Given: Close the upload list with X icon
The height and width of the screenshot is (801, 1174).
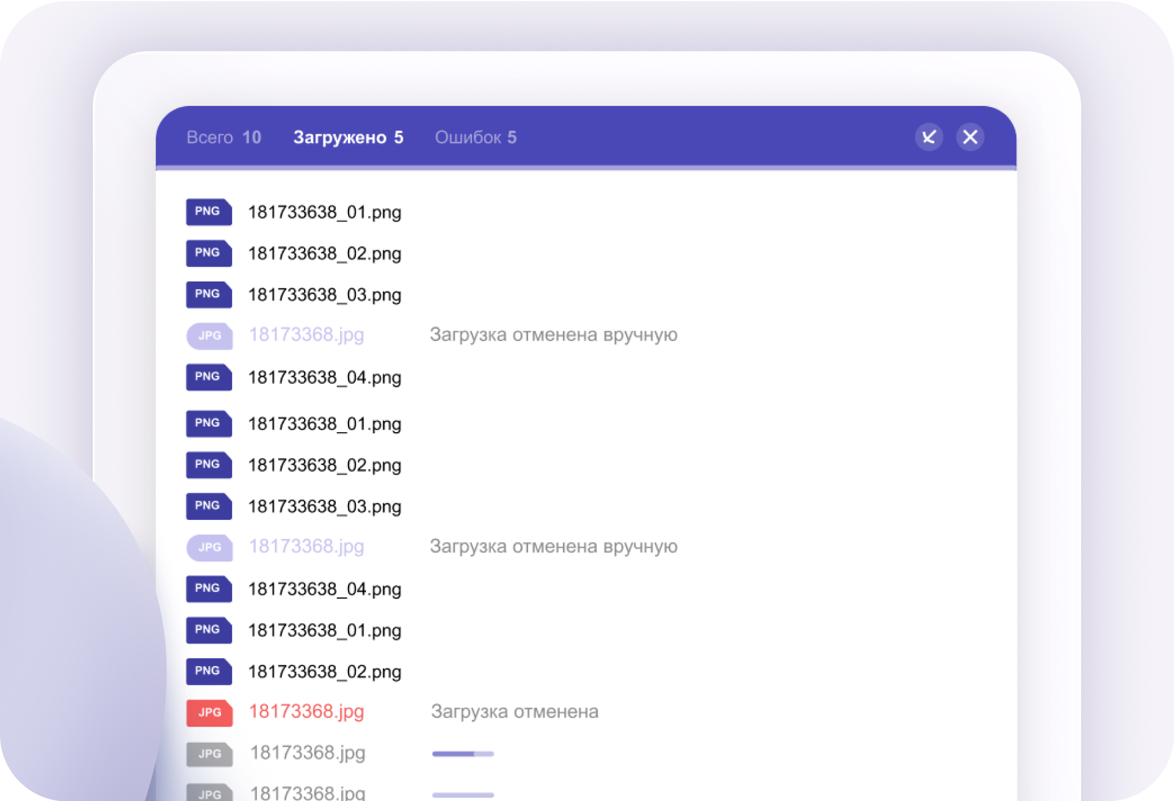Looking at the screenshot, I should pyautogui.click(x=970, y=137).
